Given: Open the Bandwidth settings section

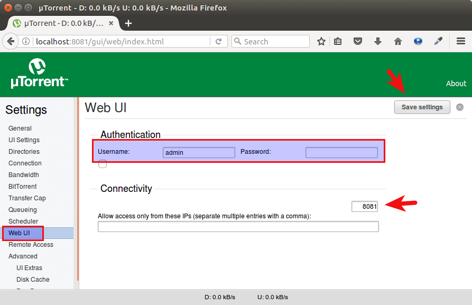Looking at the screenshot, I should (x=24, y=175).
